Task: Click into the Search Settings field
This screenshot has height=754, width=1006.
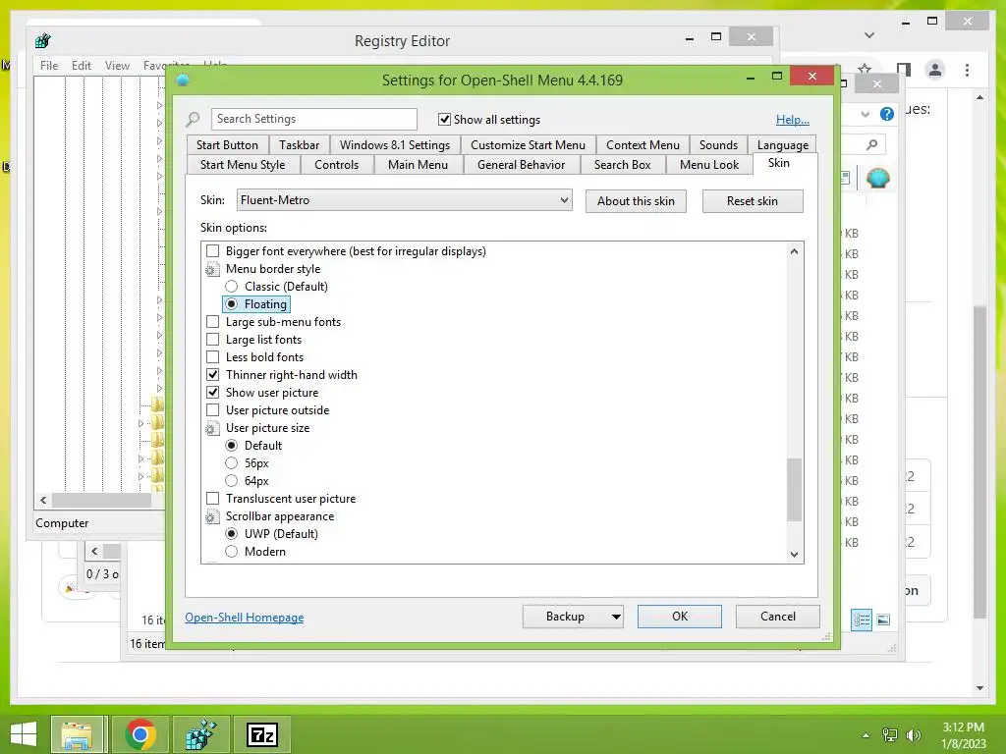Action: click(313, 119)
